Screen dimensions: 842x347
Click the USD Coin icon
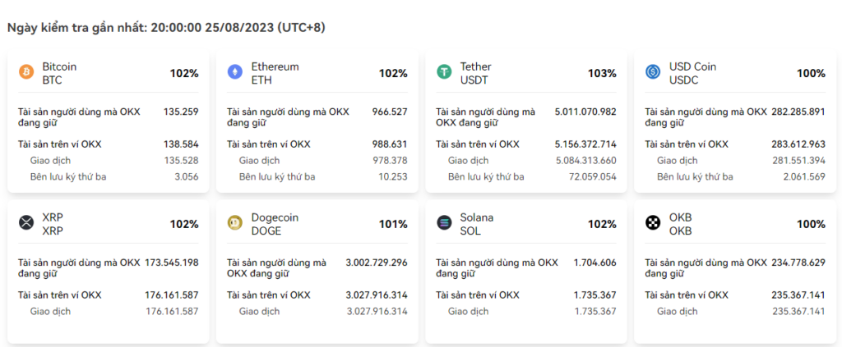tap(653, 73)
